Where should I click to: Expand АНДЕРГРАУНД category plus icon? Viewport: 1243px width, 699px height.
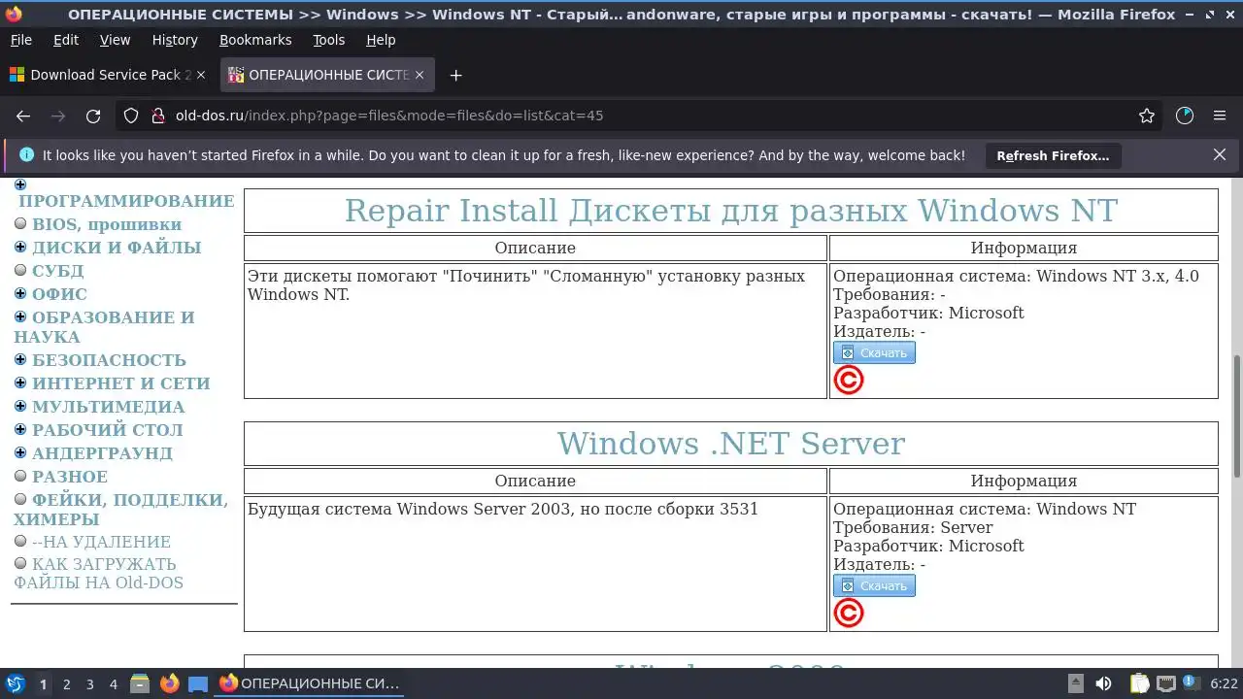pyautogui.click(x=20, y=452)
